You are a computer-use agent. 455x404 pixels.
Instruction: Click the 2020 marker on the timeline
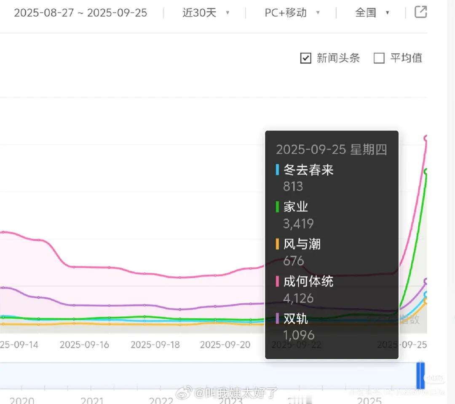click(22, 400)
